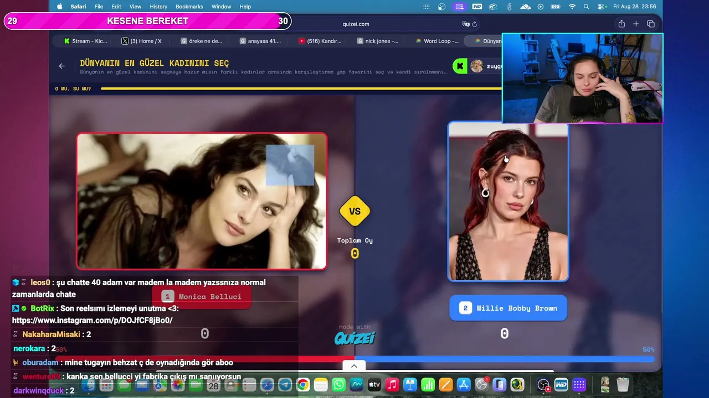Click the NakaharaMisaki username in chat
709x398 pixels.
[52, 334]
